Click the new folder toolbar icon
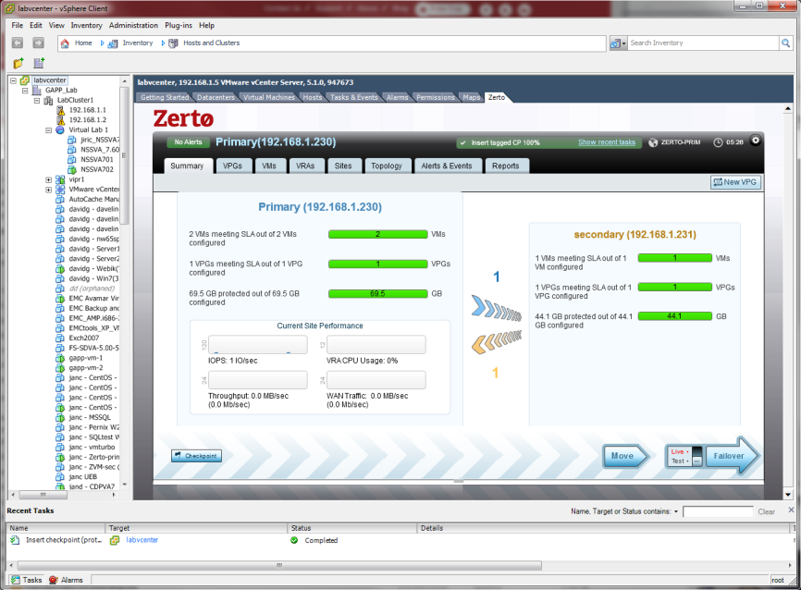 18,63
